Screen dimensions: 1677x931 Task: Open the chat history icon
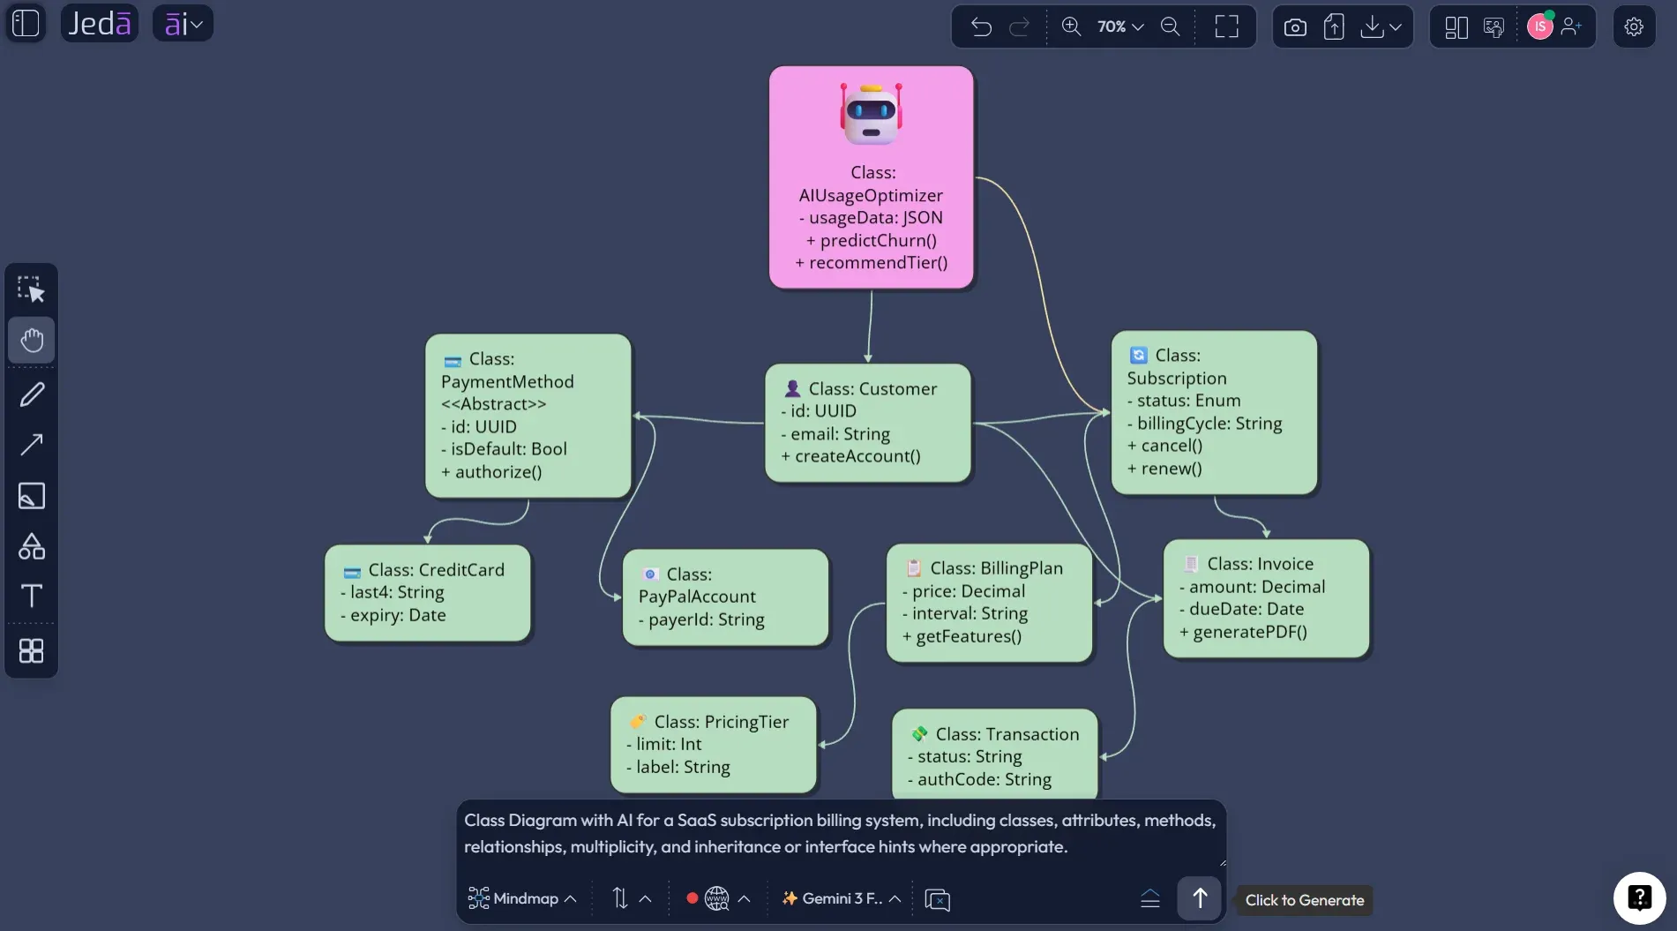(x=937, y=899)
